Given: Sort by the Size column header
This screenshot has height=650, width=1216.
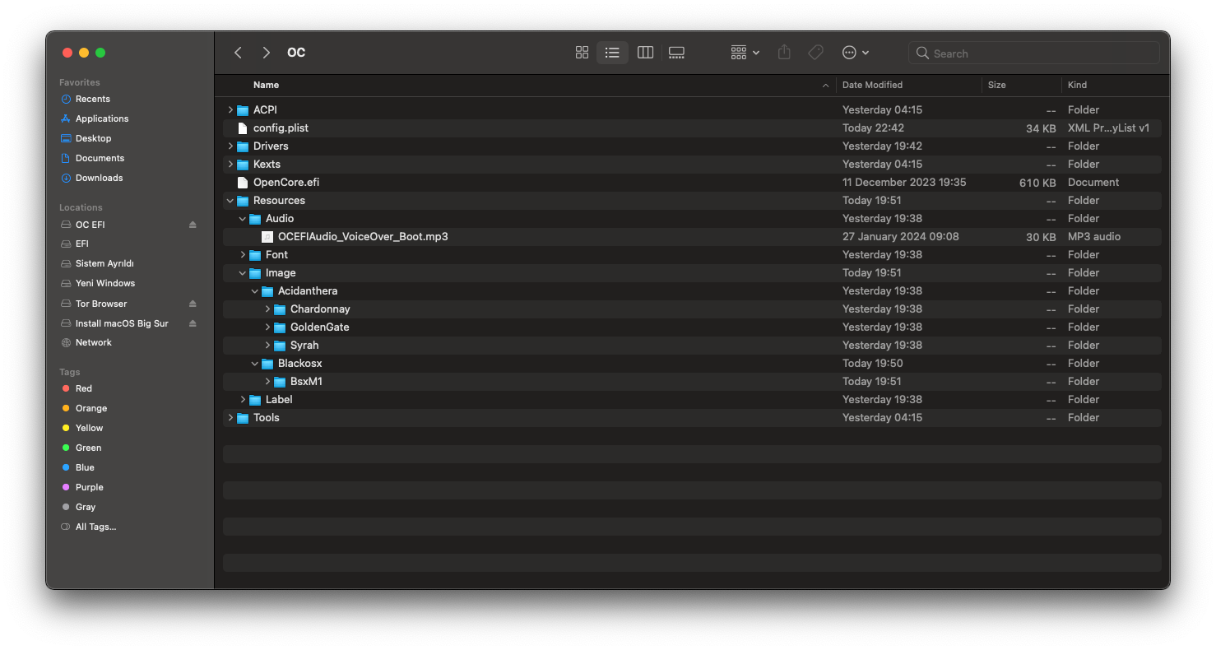Looking at the screenshot, I should [x=996, y=85].
